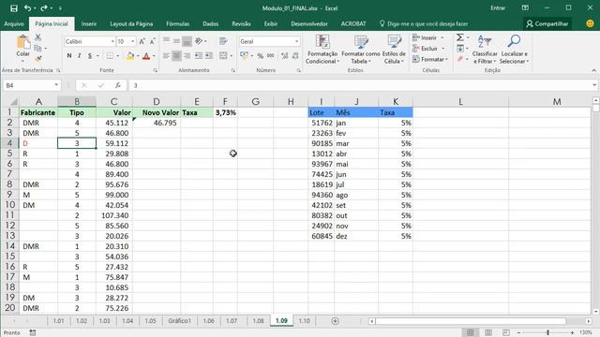600x337 pixels.
Task: Apply thousands separator 000 style
Action: click(271, 56)
